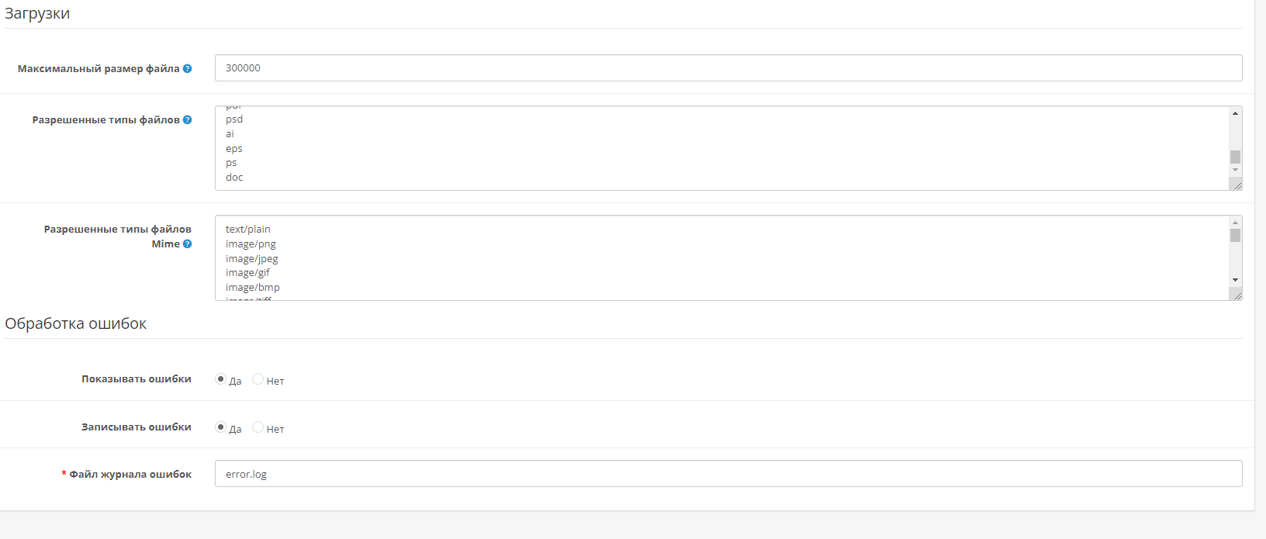Select Да for Показывать ошибки
The image size is (1266, 539).
tap(220, 379)
